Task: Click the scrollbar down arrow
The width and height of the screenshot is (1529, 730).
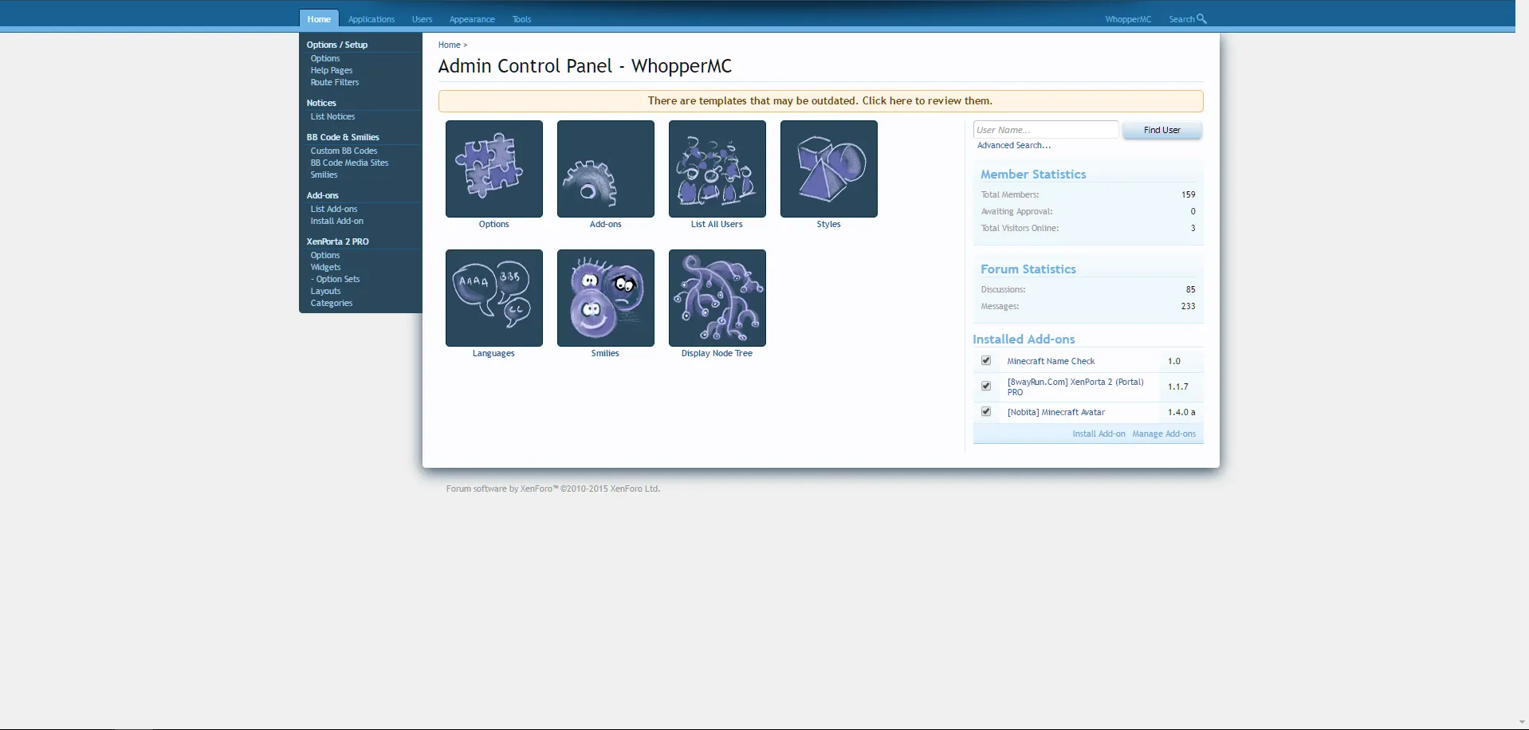Action: 1522,723
